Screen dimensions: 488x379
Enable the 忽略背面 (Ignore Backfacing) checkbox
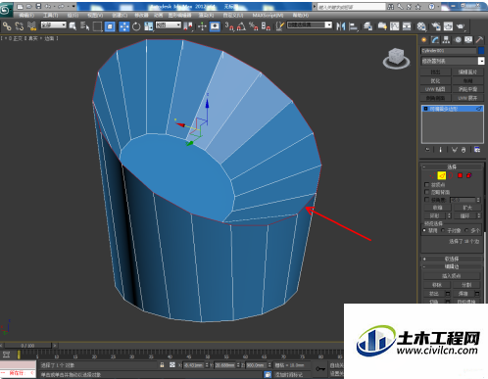[426, 192]
